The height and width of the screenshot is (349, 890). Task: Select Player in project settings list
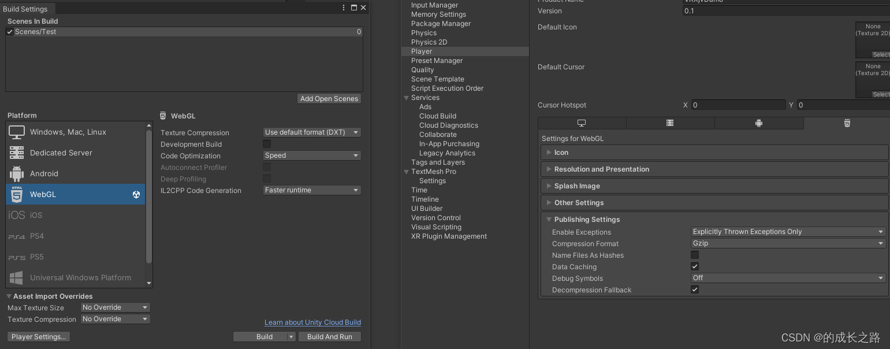point(465,51)
